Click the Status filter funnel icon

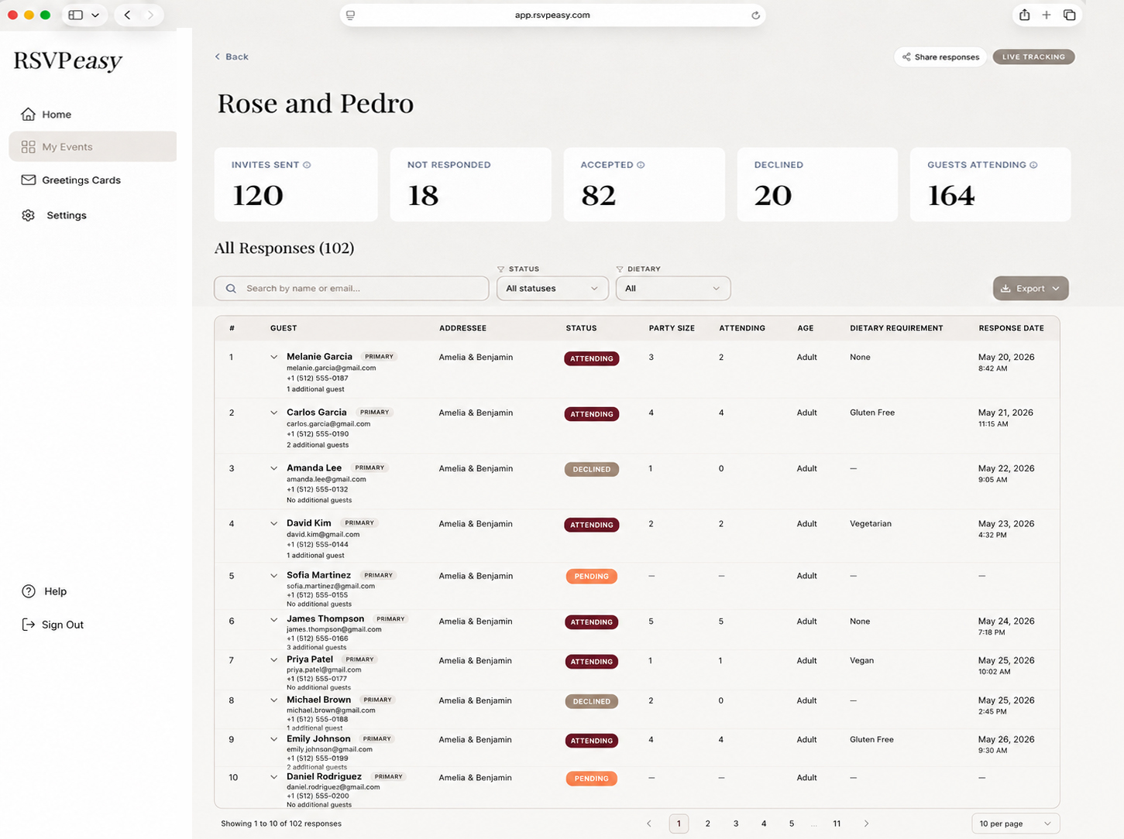[500, 269]
